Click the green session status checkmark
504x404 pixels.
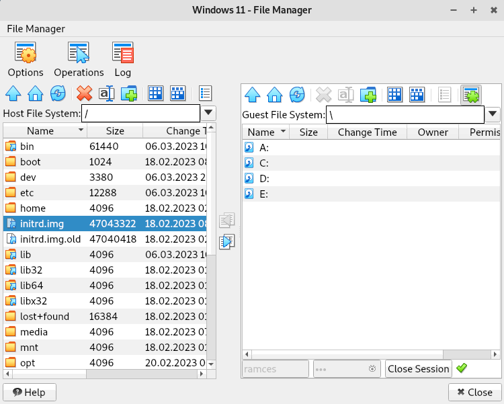click(462, 368)
